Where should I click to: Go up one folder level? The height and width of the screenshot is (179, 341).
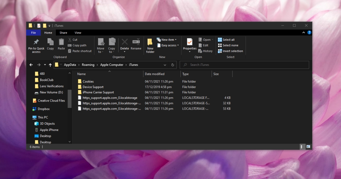click(x=50, y=65)
